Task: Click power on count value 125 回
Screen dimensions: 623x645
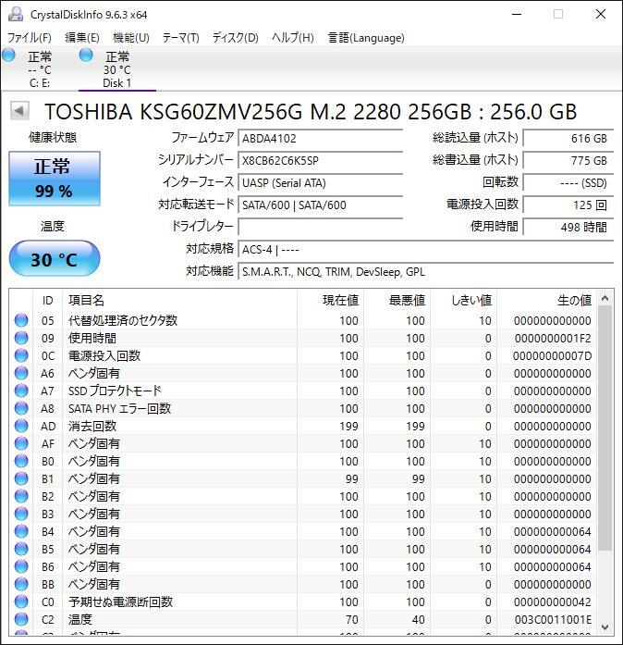Action: (568, 205)
